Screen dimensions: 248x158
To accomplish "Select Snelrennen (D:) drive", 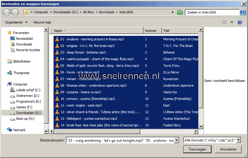I will tap(28, 96).
